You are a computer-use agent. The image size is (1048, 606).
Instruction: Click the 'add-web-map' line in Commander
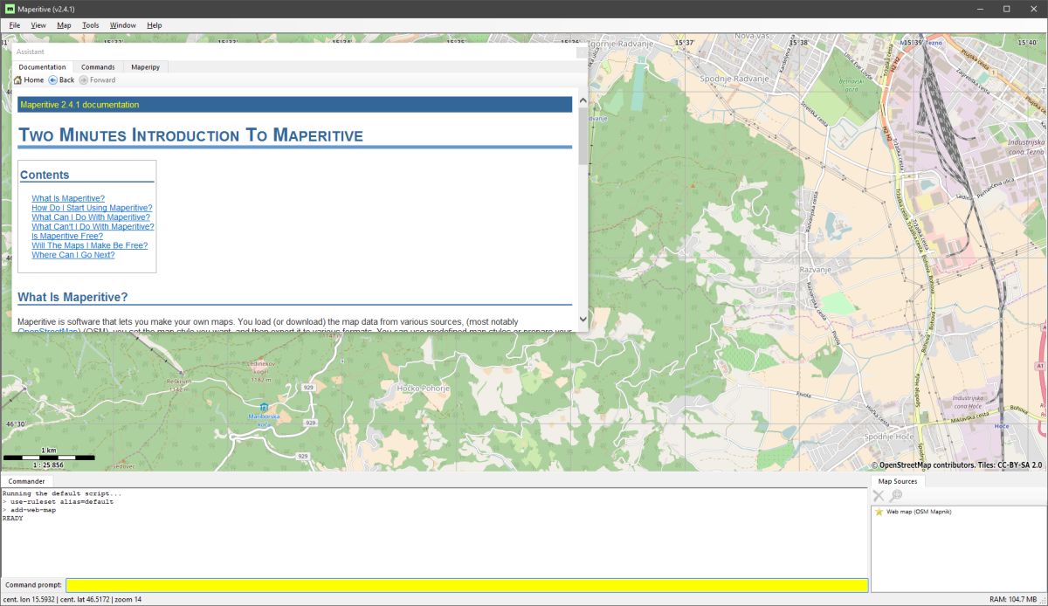pyautogui.click(x=29, y=510)
